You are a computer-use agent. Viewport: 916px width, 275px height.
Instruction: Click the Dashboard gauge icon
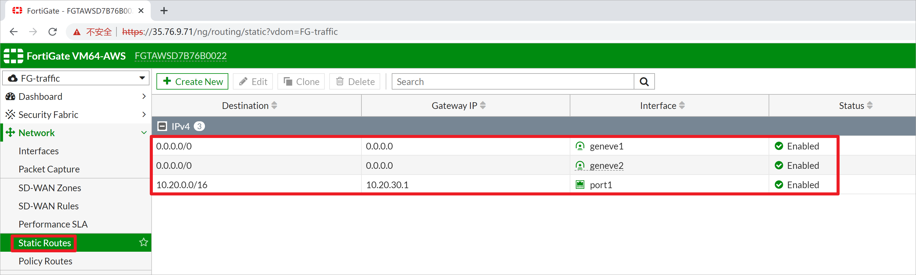click(10, 97)
